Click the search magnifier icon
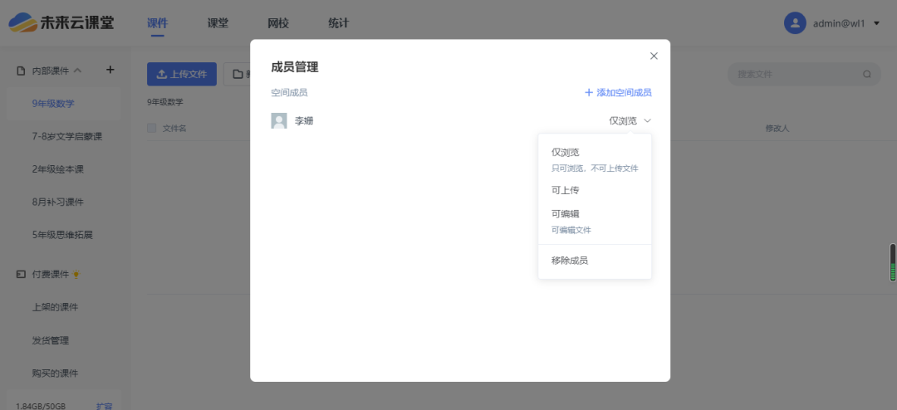This screenshot has height=410, width=897. pyautogui.click(x=867, y=74)
